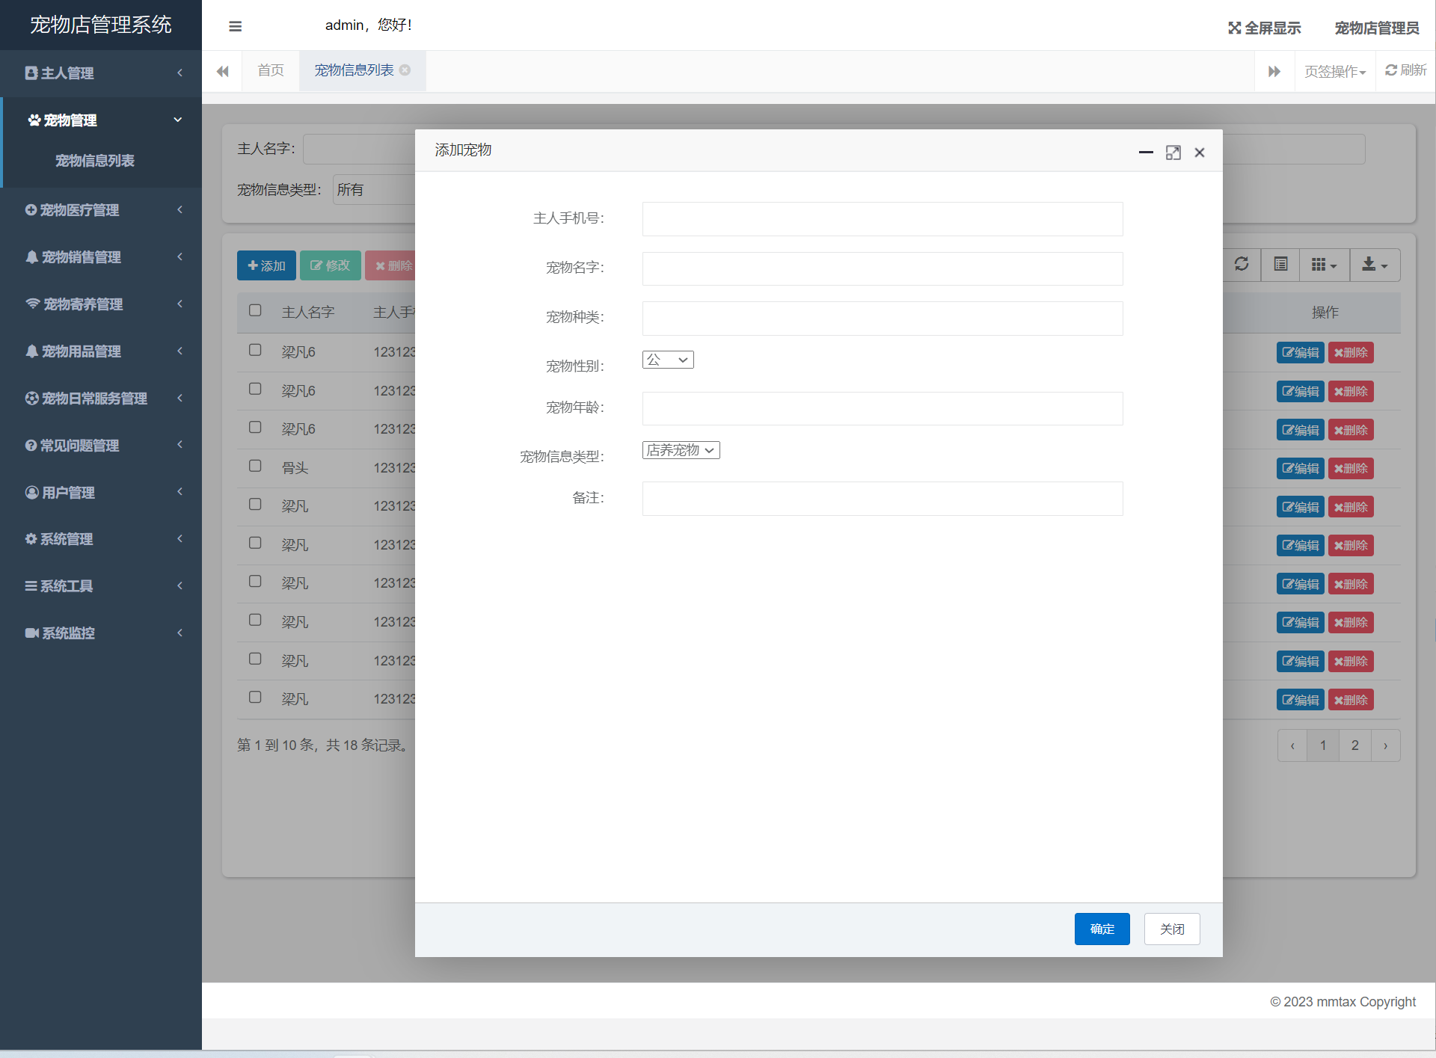Click the 主人手机号 input field
This screenshot has height=1058, width=1436.
click(882, 219)
